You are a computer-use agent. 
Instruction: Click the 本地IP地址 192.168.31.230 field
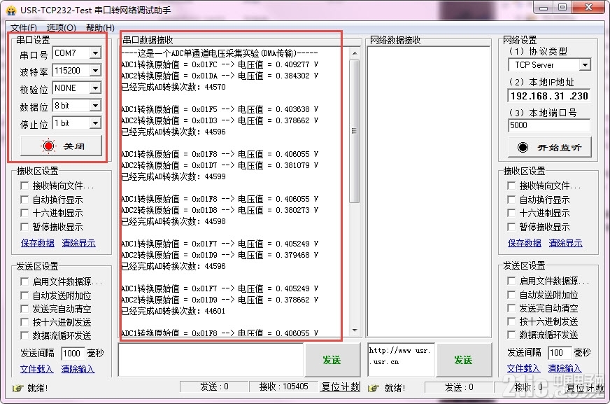point(549,96)
